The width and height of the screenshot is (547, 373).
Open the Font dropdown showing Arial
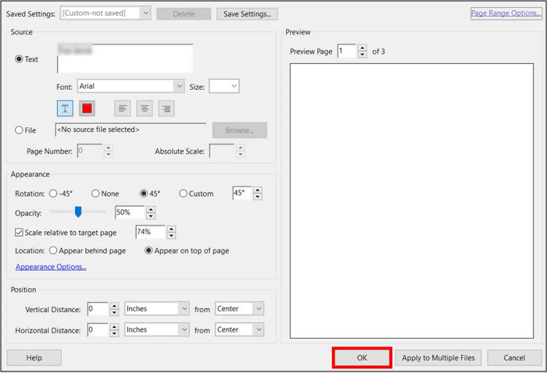pos(180,87)
